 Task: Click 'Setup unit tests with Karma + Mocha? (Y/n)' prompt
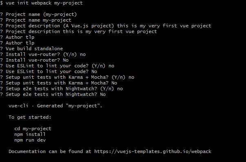click(67, 77)
